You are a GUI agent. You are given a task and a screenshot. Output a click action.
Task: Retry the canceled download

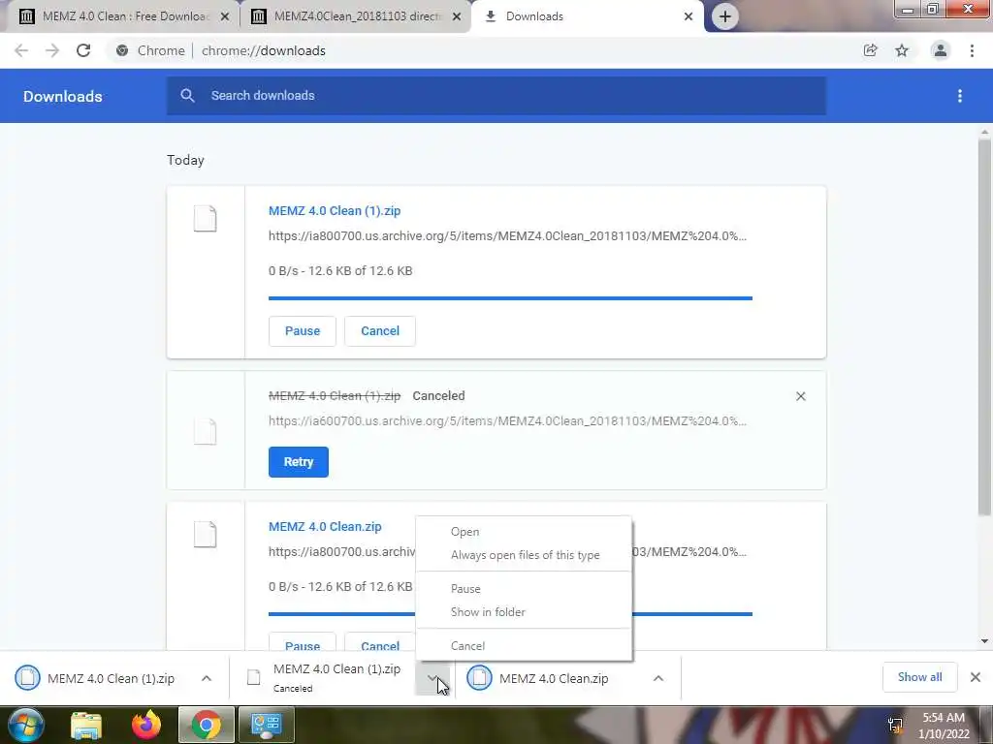299,462
